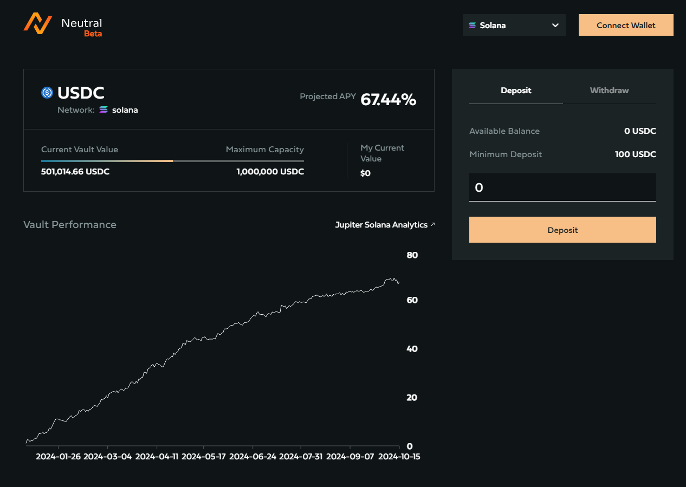The width and height of the screenshot is (686, 487).
Task: Click the Connect Wallet button
Action: [x=626, y=25]
